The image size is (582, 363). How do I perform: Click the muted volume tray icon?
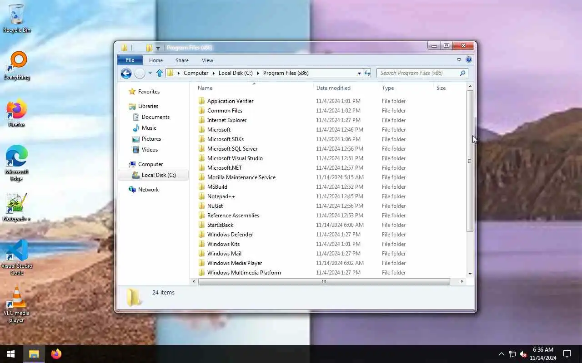click(x=523, y=354)
